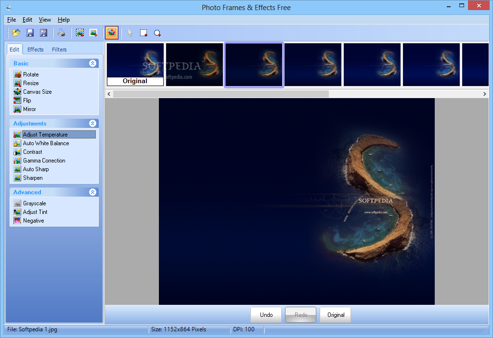Choose the Flip label

pyautogui.click(x=27, y=100)
